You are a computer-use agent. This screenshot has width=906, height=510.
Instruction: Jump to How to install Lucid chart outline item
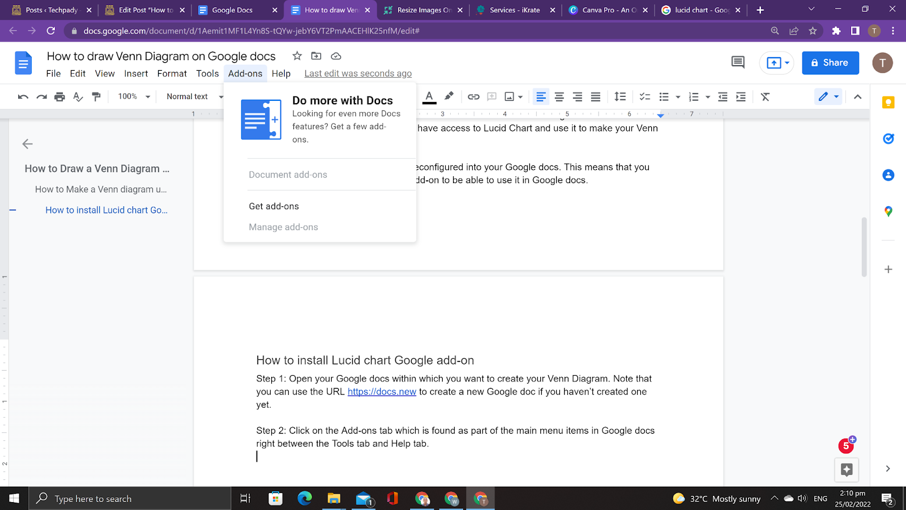[x=106, y=210]
